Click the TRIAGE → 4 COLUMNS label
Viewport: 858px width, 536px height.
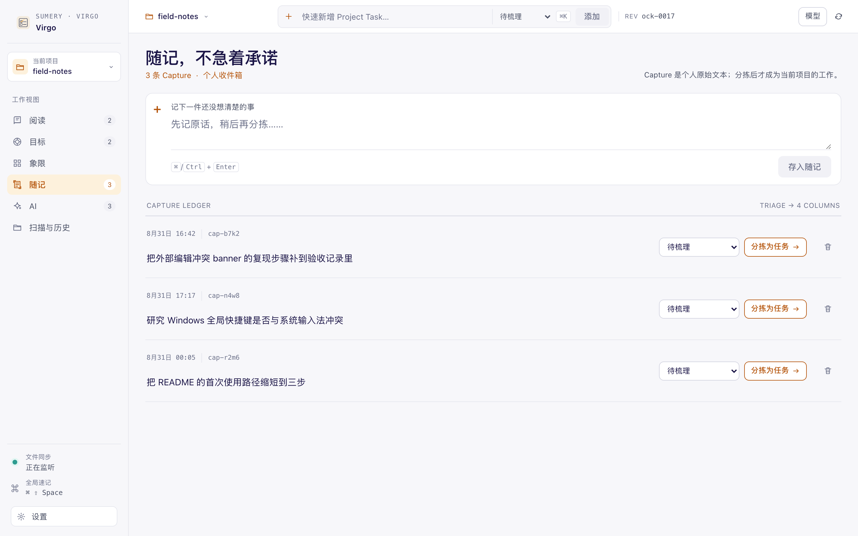point(800,205)
